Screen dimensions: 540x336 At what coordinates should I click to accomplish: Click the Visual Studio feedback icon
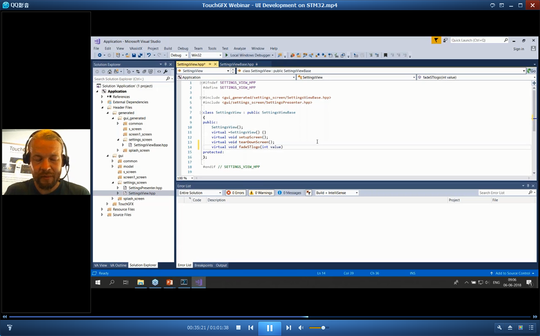445,40
